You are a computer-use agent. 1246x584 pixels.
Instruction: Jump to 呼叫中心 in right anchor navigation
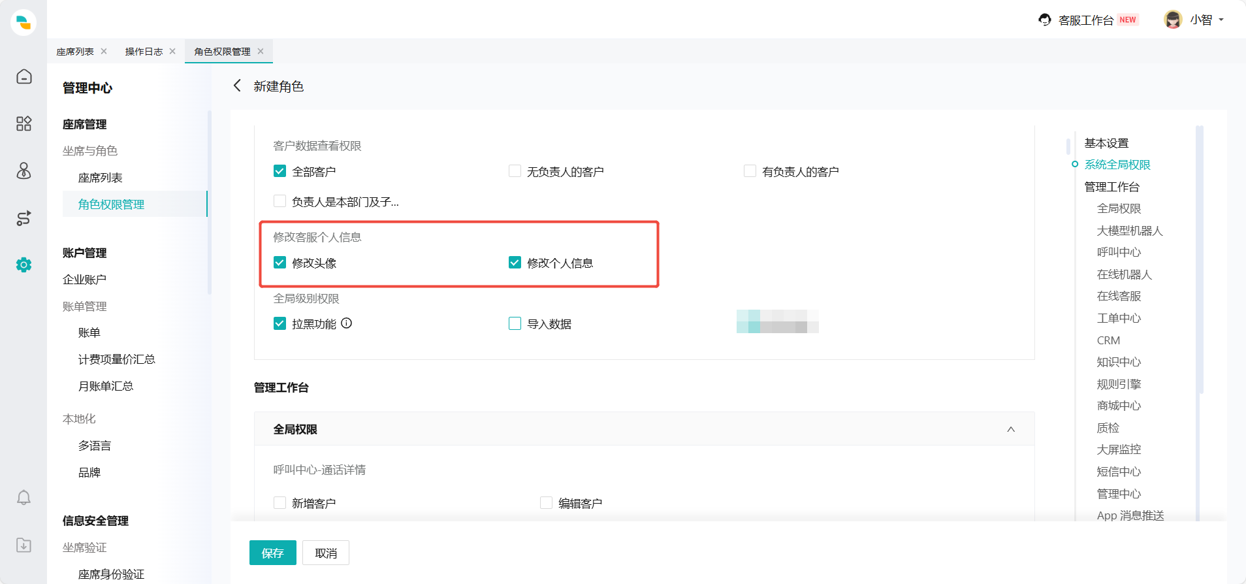[x=1119, y=252]
